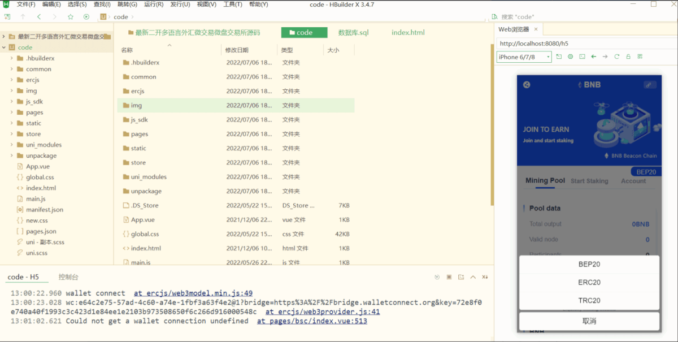Open the 文件(F) menu
Viewport: 678px width, 342px height.
point(26,5)
